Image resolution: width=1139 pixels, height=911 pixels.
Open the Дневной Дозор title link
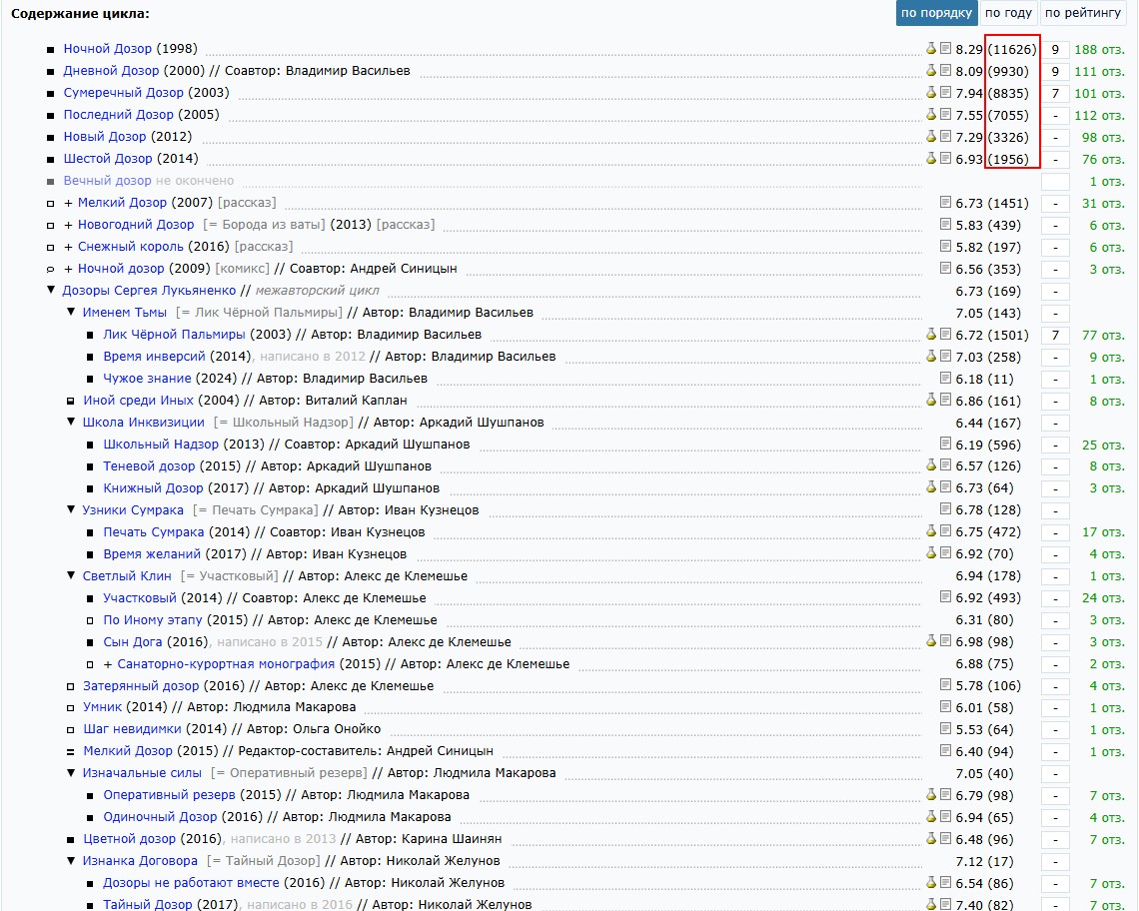tap(111, 71)
